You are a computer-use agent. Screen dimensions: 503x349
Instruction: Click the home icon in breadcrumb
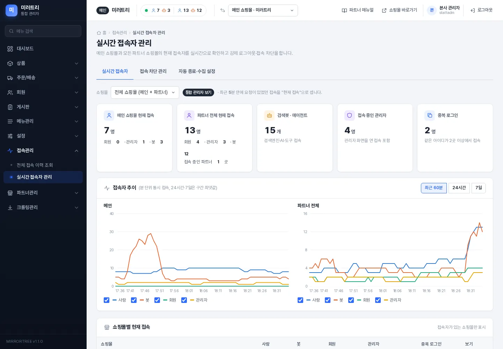click(99, 33)
